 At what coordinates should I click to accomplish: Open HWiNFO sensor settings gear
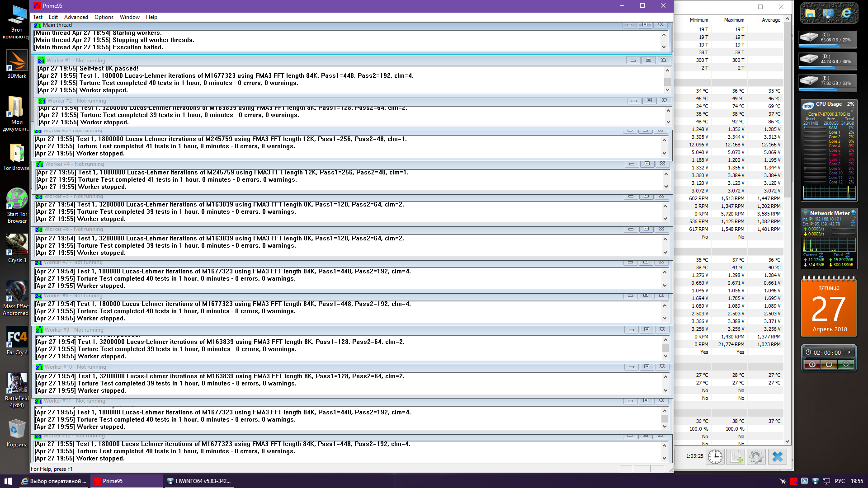(756, 456)
